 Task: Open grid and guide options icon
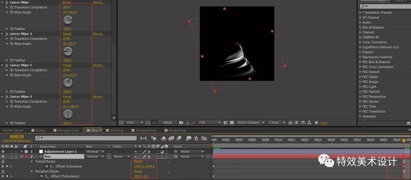148,122
